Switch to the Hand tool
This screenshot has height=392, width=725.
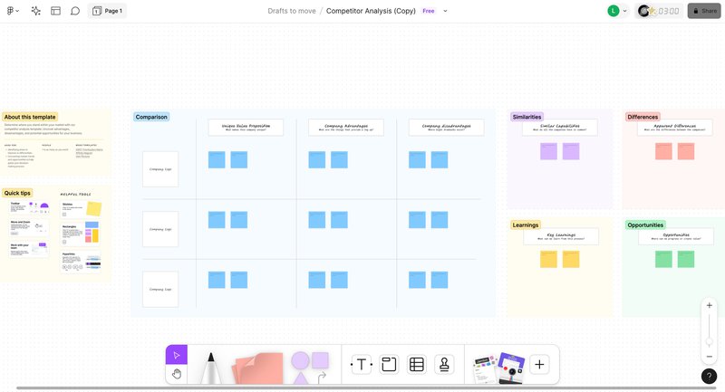[x=177, y=373]
